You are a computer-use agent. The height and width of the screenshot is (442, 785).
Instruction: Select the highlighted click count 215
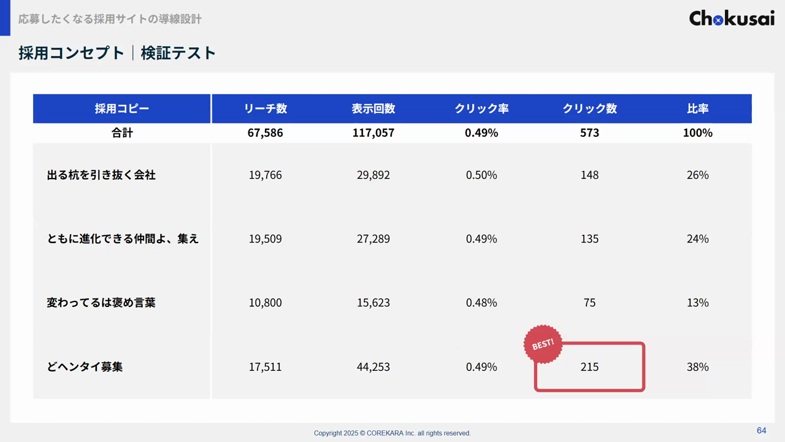589,367
